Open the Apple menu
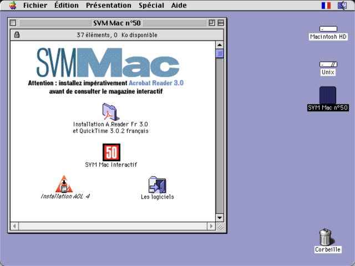Screen dimensions: 355x266 [x=13, y=5]
